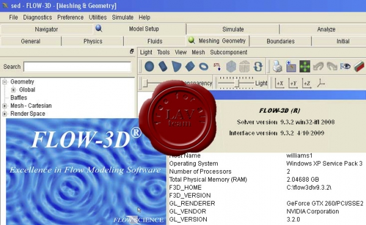Click the FLOW-3D splash image
Screen dimensions: 366x225
coord(86,171)
